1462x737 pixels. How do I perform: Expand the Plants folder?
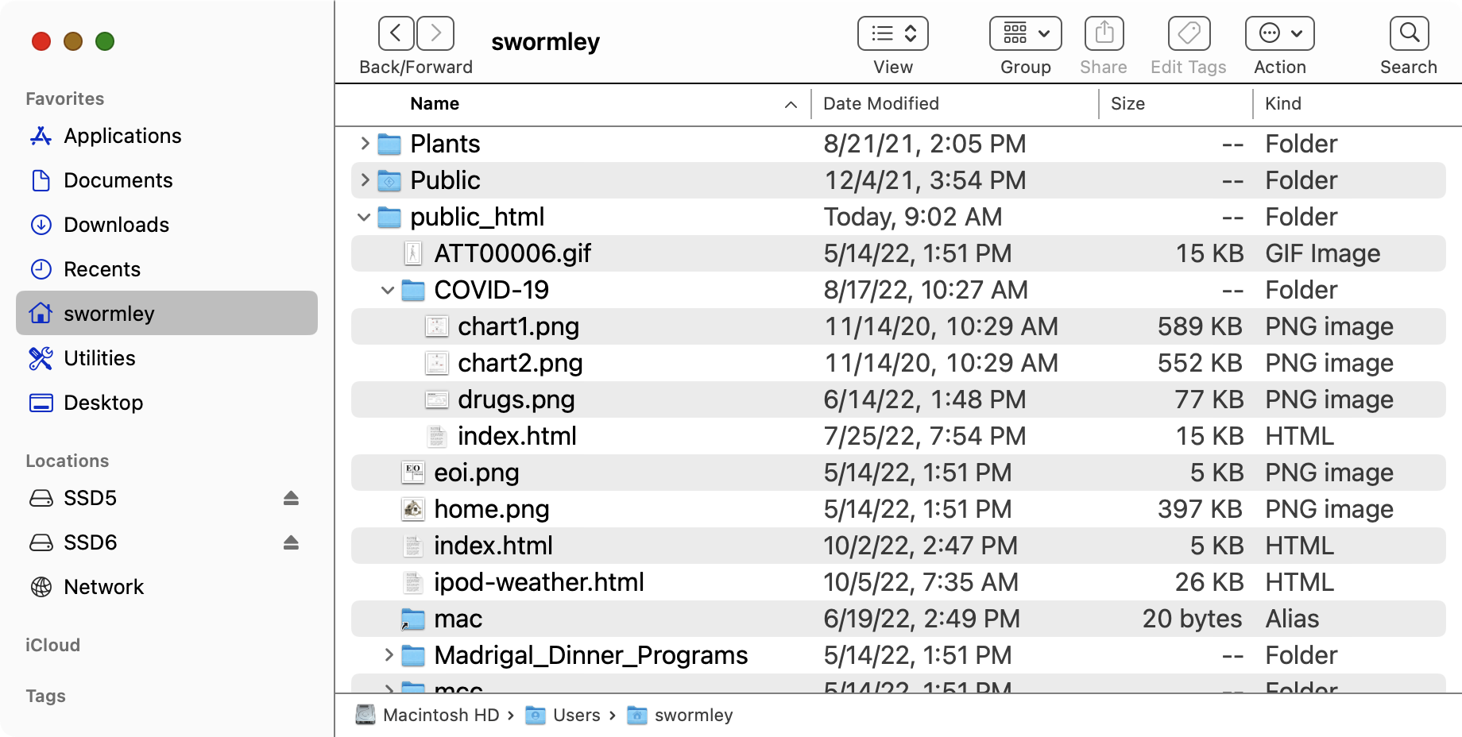[365, 144]
